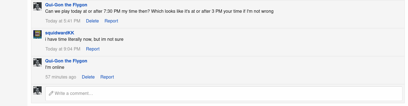Click the "Today at 5:41 PM" timestamp

[63, 21]
